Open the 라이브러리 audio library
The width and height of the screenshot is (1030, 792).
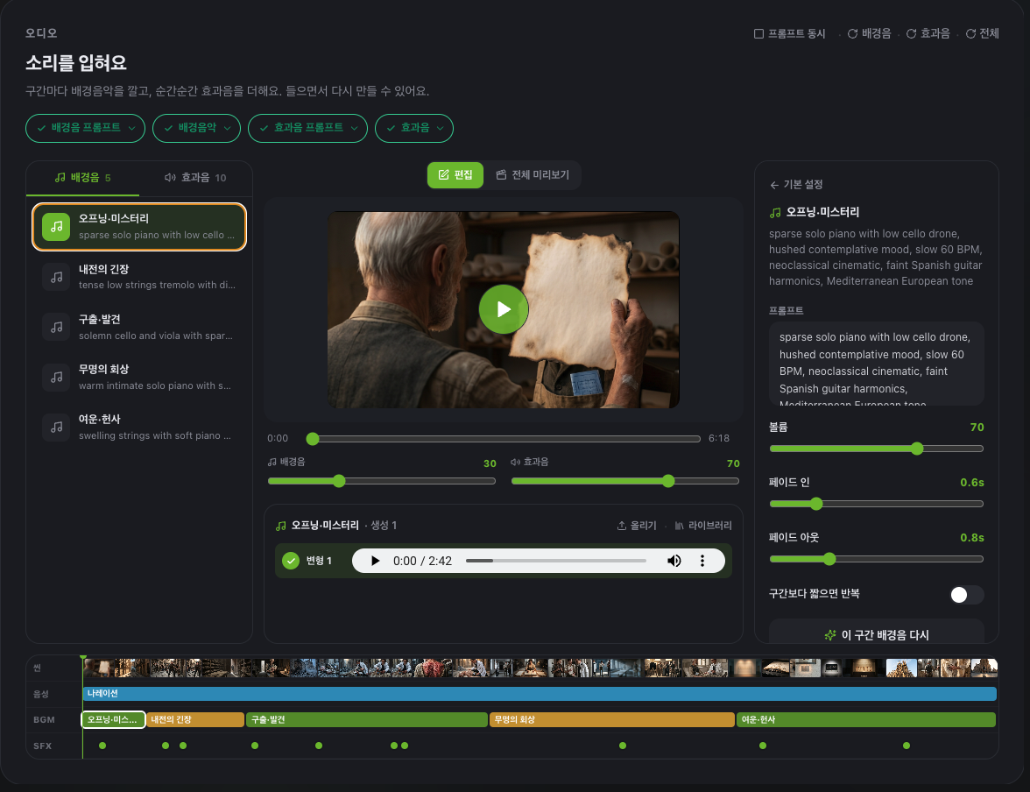coord(702,525)
